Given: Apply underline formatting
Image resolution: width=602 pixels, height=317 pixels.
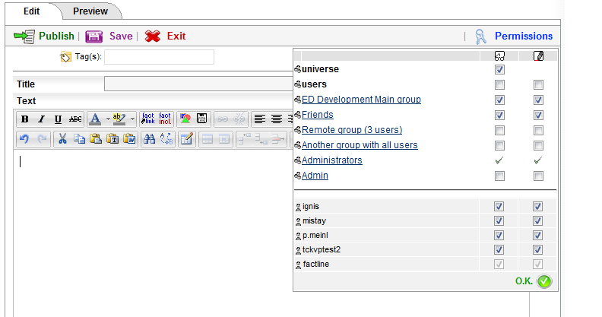Looking at the screenshot, I should coord(58,119).
